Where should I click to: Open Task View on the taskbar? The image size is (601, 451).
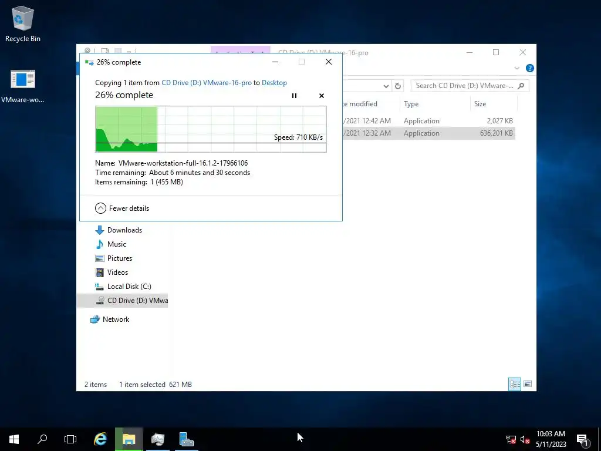click(70, 439)
